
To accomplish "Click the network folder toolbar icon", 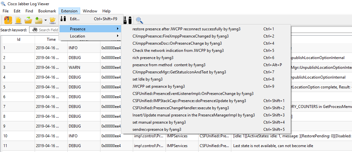I will pyautogui.click(x=53, y=20).
